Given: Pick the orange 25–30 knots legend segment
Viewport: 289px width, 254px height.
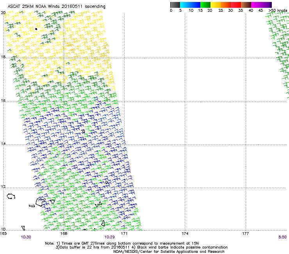Looking at the screenshot, I should (226, 5).
